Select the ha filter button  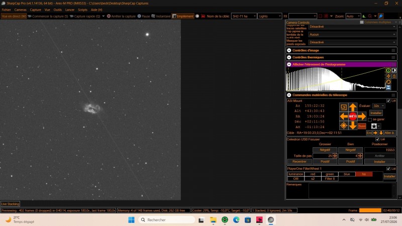[x=364, y=174]
